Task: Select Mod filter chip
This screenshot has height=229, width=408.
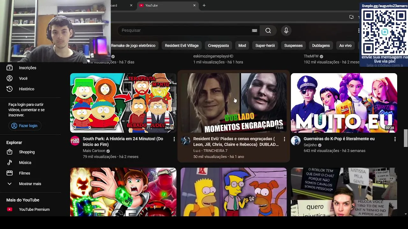Action: tap(242, 45)
